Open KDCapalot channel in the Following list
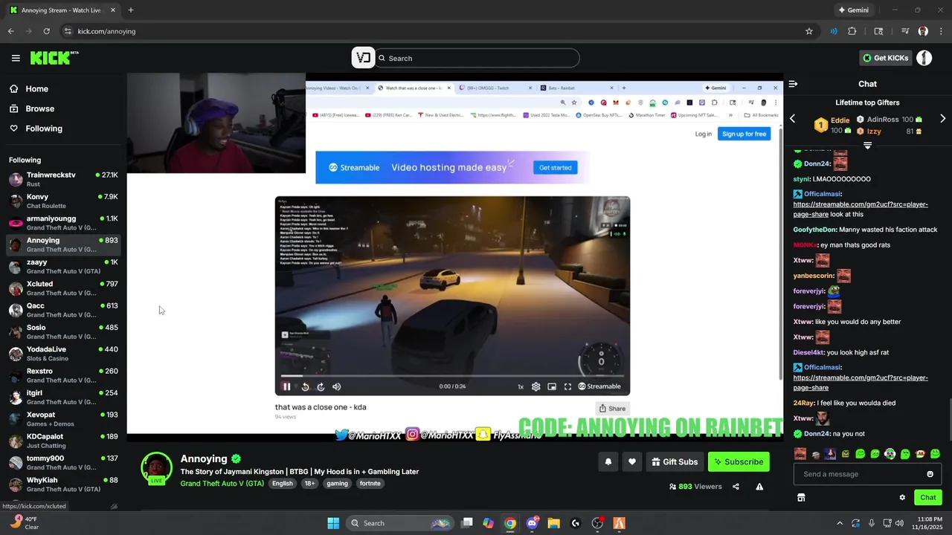 [63, 441]
